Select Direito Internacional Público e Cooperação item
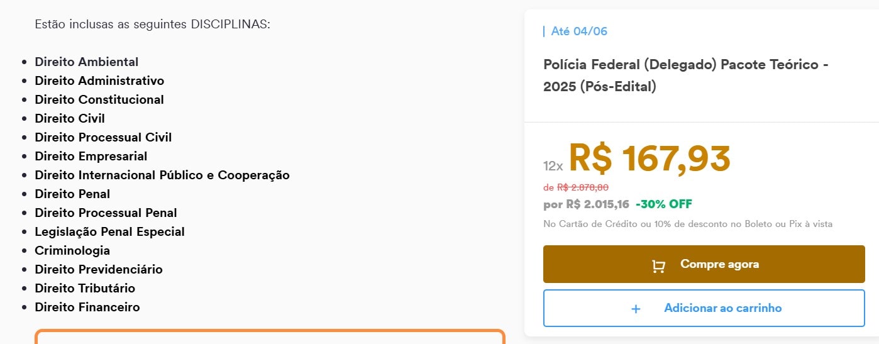 point(162,175)
